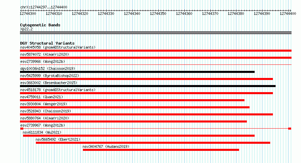Screen dimensions: 301x163
Task: Click the red bar for nsv3930804
Action: pyautogui.click(x=135, y=107)
